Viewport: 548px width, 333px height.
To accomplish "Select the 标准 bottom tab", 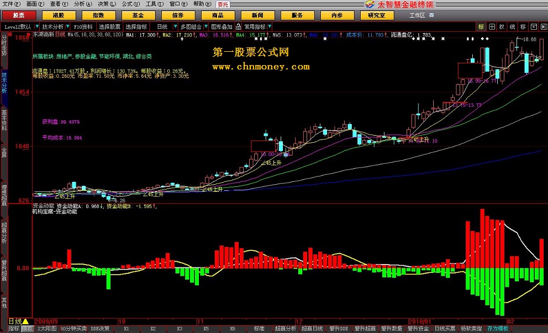I will click(259, 329).
